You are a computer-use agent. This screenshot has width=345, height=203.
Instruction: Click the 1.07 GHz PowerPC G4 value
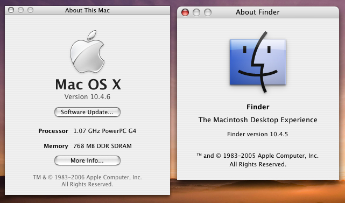click(105, 131)
